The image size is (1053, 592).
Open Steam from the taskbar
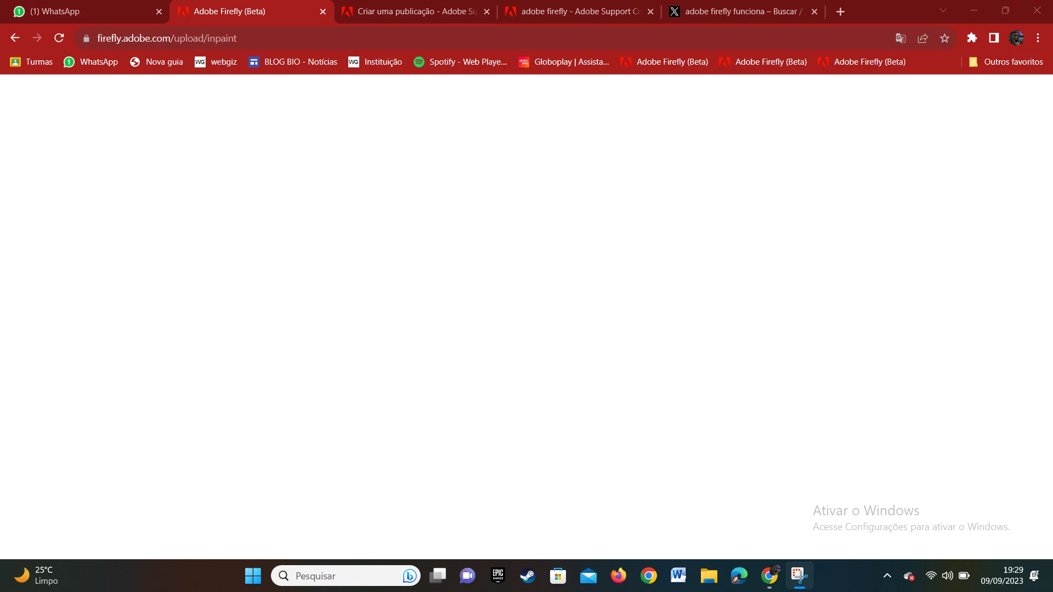pyautogui.click(x=528, y=576)
